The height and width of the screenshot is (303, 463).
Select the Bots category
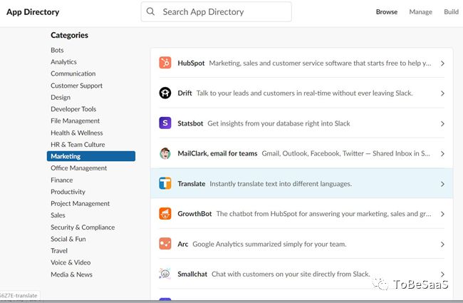pos(57,50)
